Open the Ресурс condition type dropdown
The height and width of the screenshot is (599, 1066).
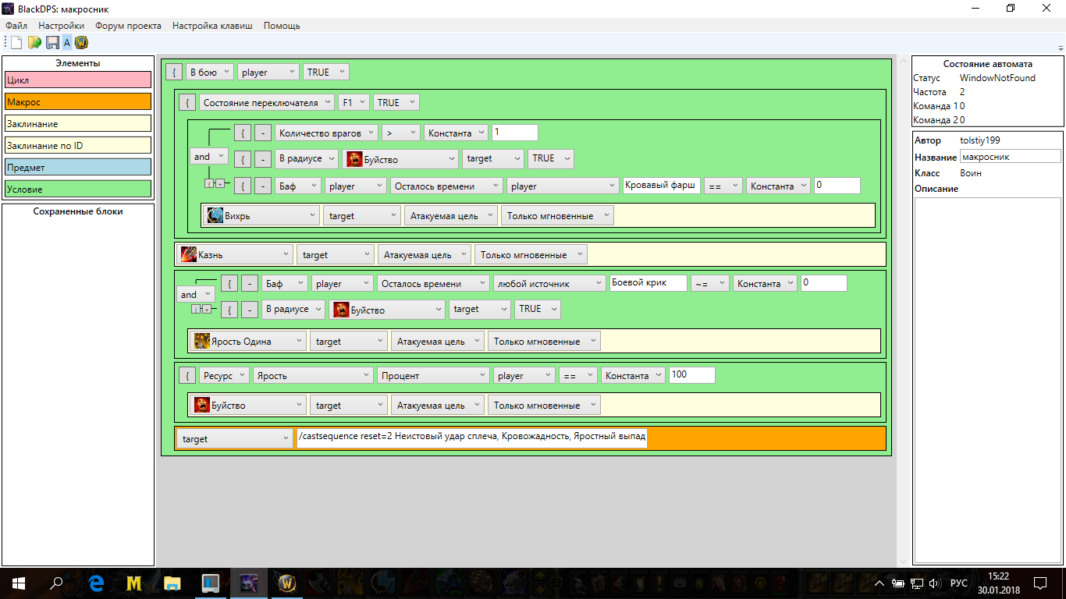point(224,376)
